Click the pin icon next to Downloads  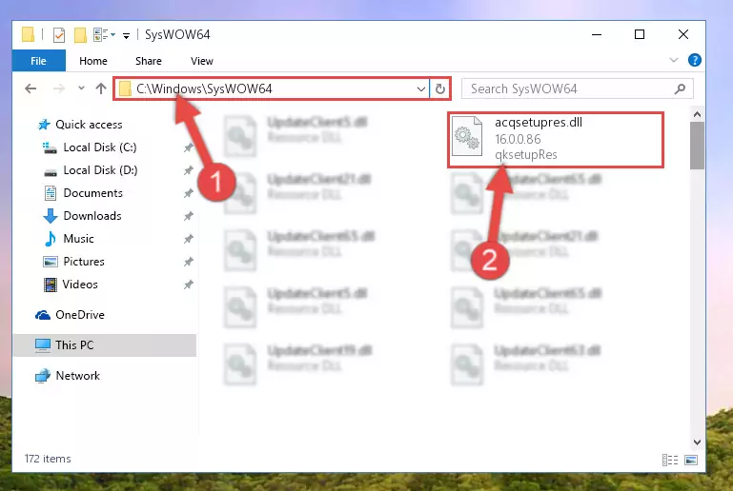188,216
